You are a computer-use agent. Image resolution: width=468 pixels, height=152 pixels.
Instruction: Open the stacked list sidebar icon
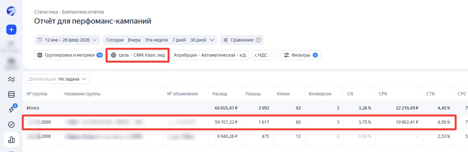pyautogui.click(x=11, y=94)
